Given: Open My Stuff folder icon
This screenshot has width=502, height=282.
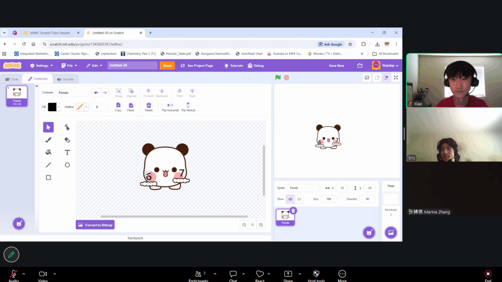Looking at the screenshot, I should tap(360, 66).
